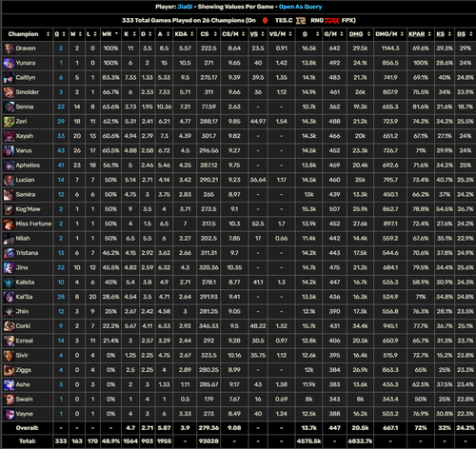Open Xayah 33 games link
Viewport: 476px width, 449px height.
(x=61, y=136)
